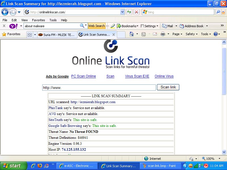
Task: Click the blue Help question icon
Action: tap(216, 34)
